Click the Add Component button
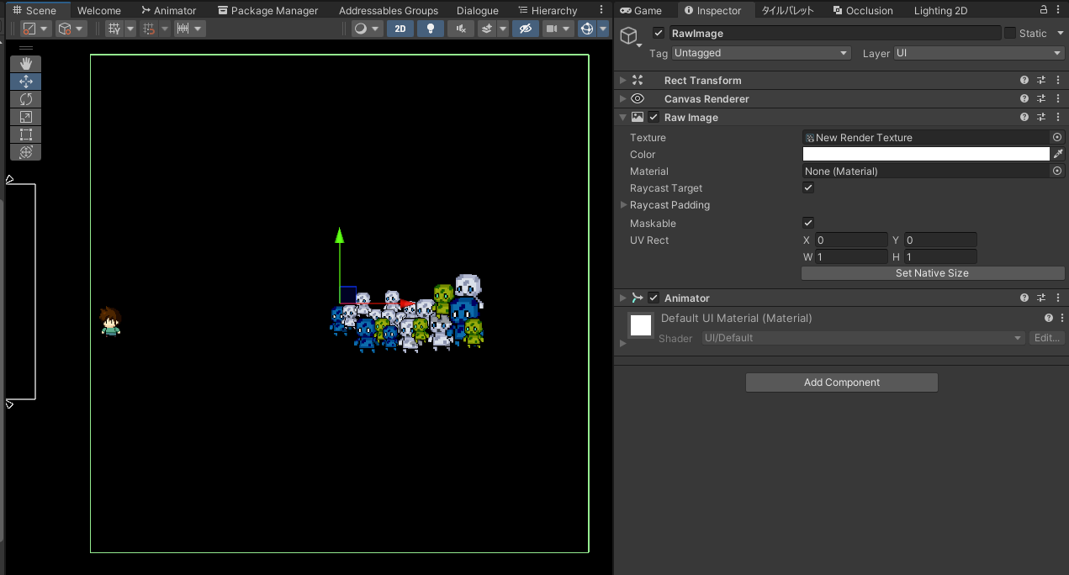 (x=841, y=382)
